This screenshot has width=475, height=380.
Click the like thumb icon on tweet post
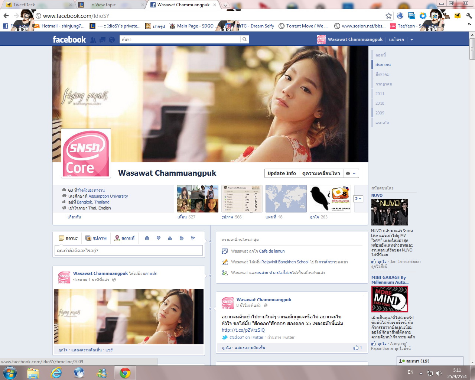pyautogui.click(x=356, y=348)
